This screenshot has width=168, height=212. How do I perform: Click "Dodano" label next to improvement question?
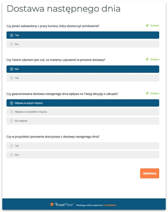coord(155,59)
